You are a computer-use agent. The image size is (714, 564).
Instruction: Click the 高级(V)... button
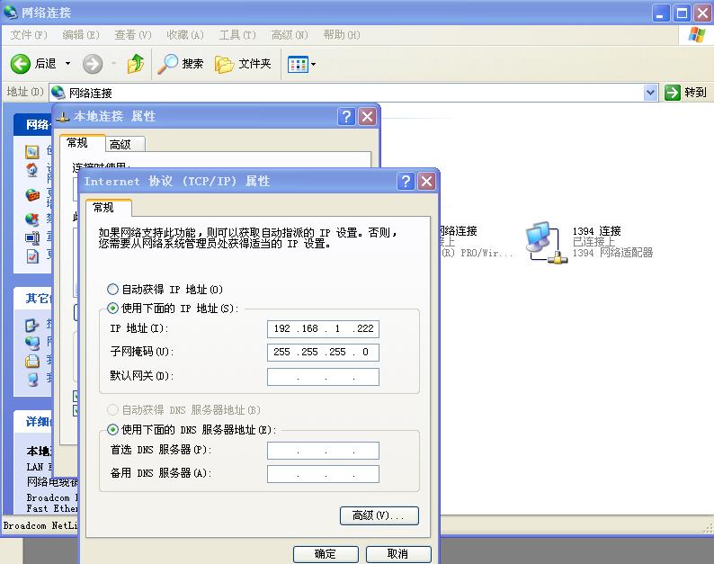(379, 515)
